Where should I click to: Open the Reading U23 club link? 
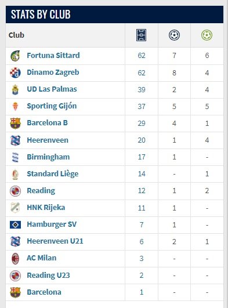48,275
